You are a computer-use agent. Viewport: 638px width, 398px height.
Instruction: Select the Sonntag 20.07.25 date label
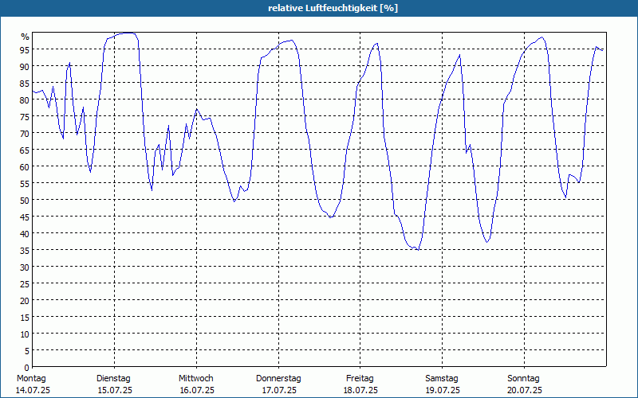pos(524,384)
